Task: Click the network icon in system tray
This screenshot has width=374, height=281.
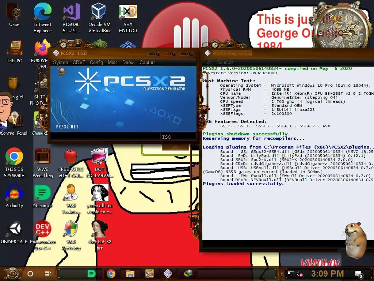Action: coord(291,274)
